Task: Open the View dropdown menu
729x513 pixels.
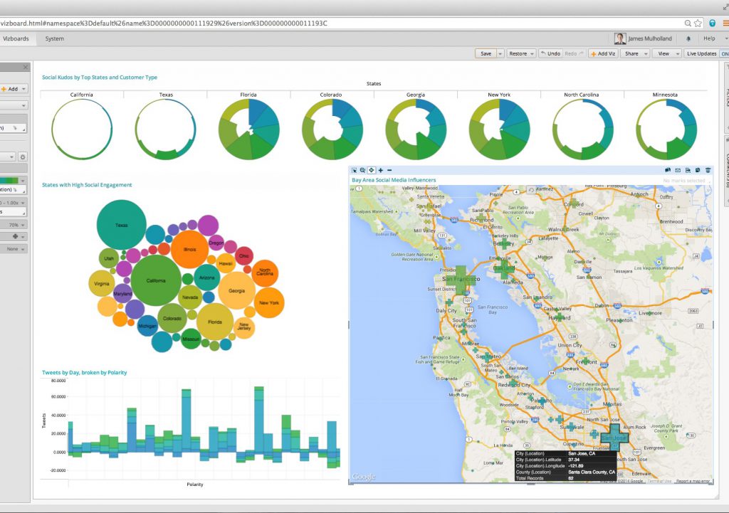Action: (x=667, y=53)
